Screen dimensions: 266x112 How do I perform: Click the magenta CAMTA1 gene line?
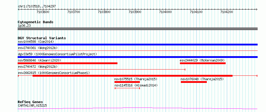click(x=137, y=108)
